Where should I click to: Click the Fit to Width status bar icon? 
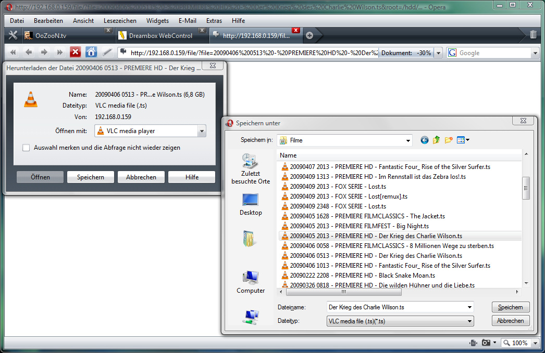click(473, 343)
